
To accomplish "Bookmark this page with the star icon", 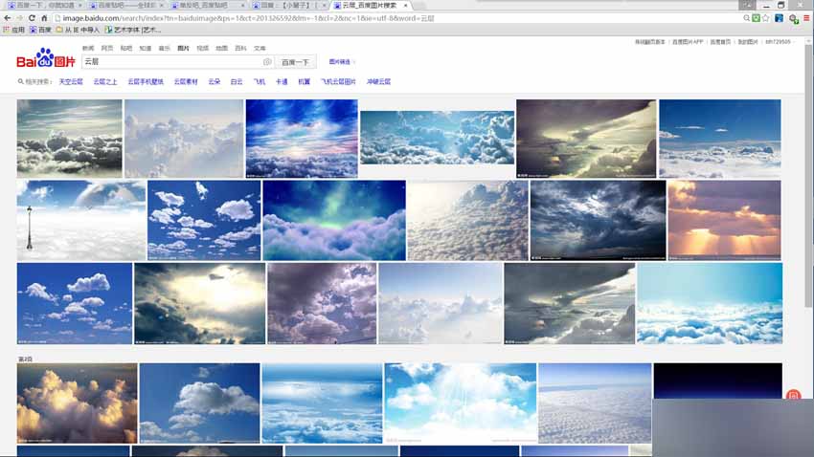I will [x=766, y=18].
